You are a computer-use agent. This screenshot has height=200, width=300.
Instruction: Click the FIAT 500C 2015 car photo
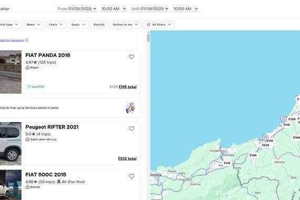[x=11, y=185]
